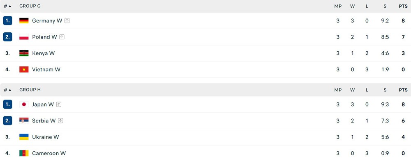The height and width of the screenshot is (159, 411).
Task: Click promotion arrow icon beside Poland W
Action: (62, 37)
